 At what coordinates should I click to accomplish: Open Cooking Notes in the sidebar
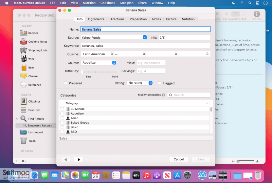click(x=34, y=42)
